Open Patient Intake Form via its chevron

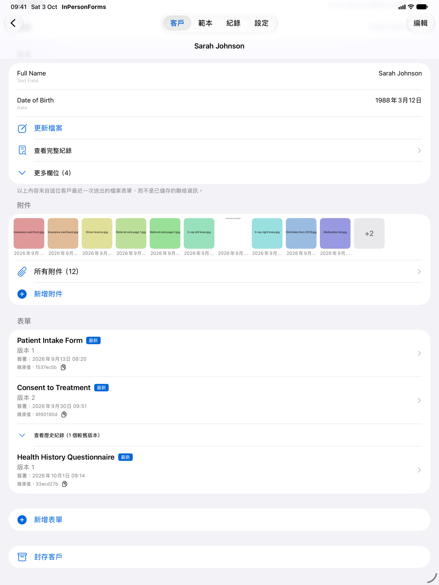(419, 353)
